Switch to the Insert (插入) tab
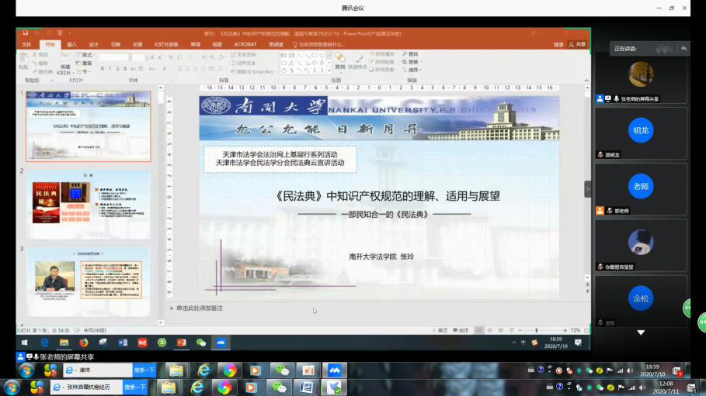This screenshot has width=706, height=396. pos(71,44)
